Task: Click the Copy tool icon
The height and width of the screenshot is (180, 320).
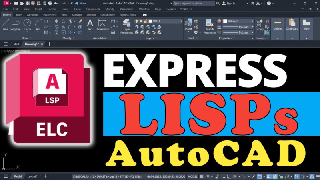Action: coord(56,27)
